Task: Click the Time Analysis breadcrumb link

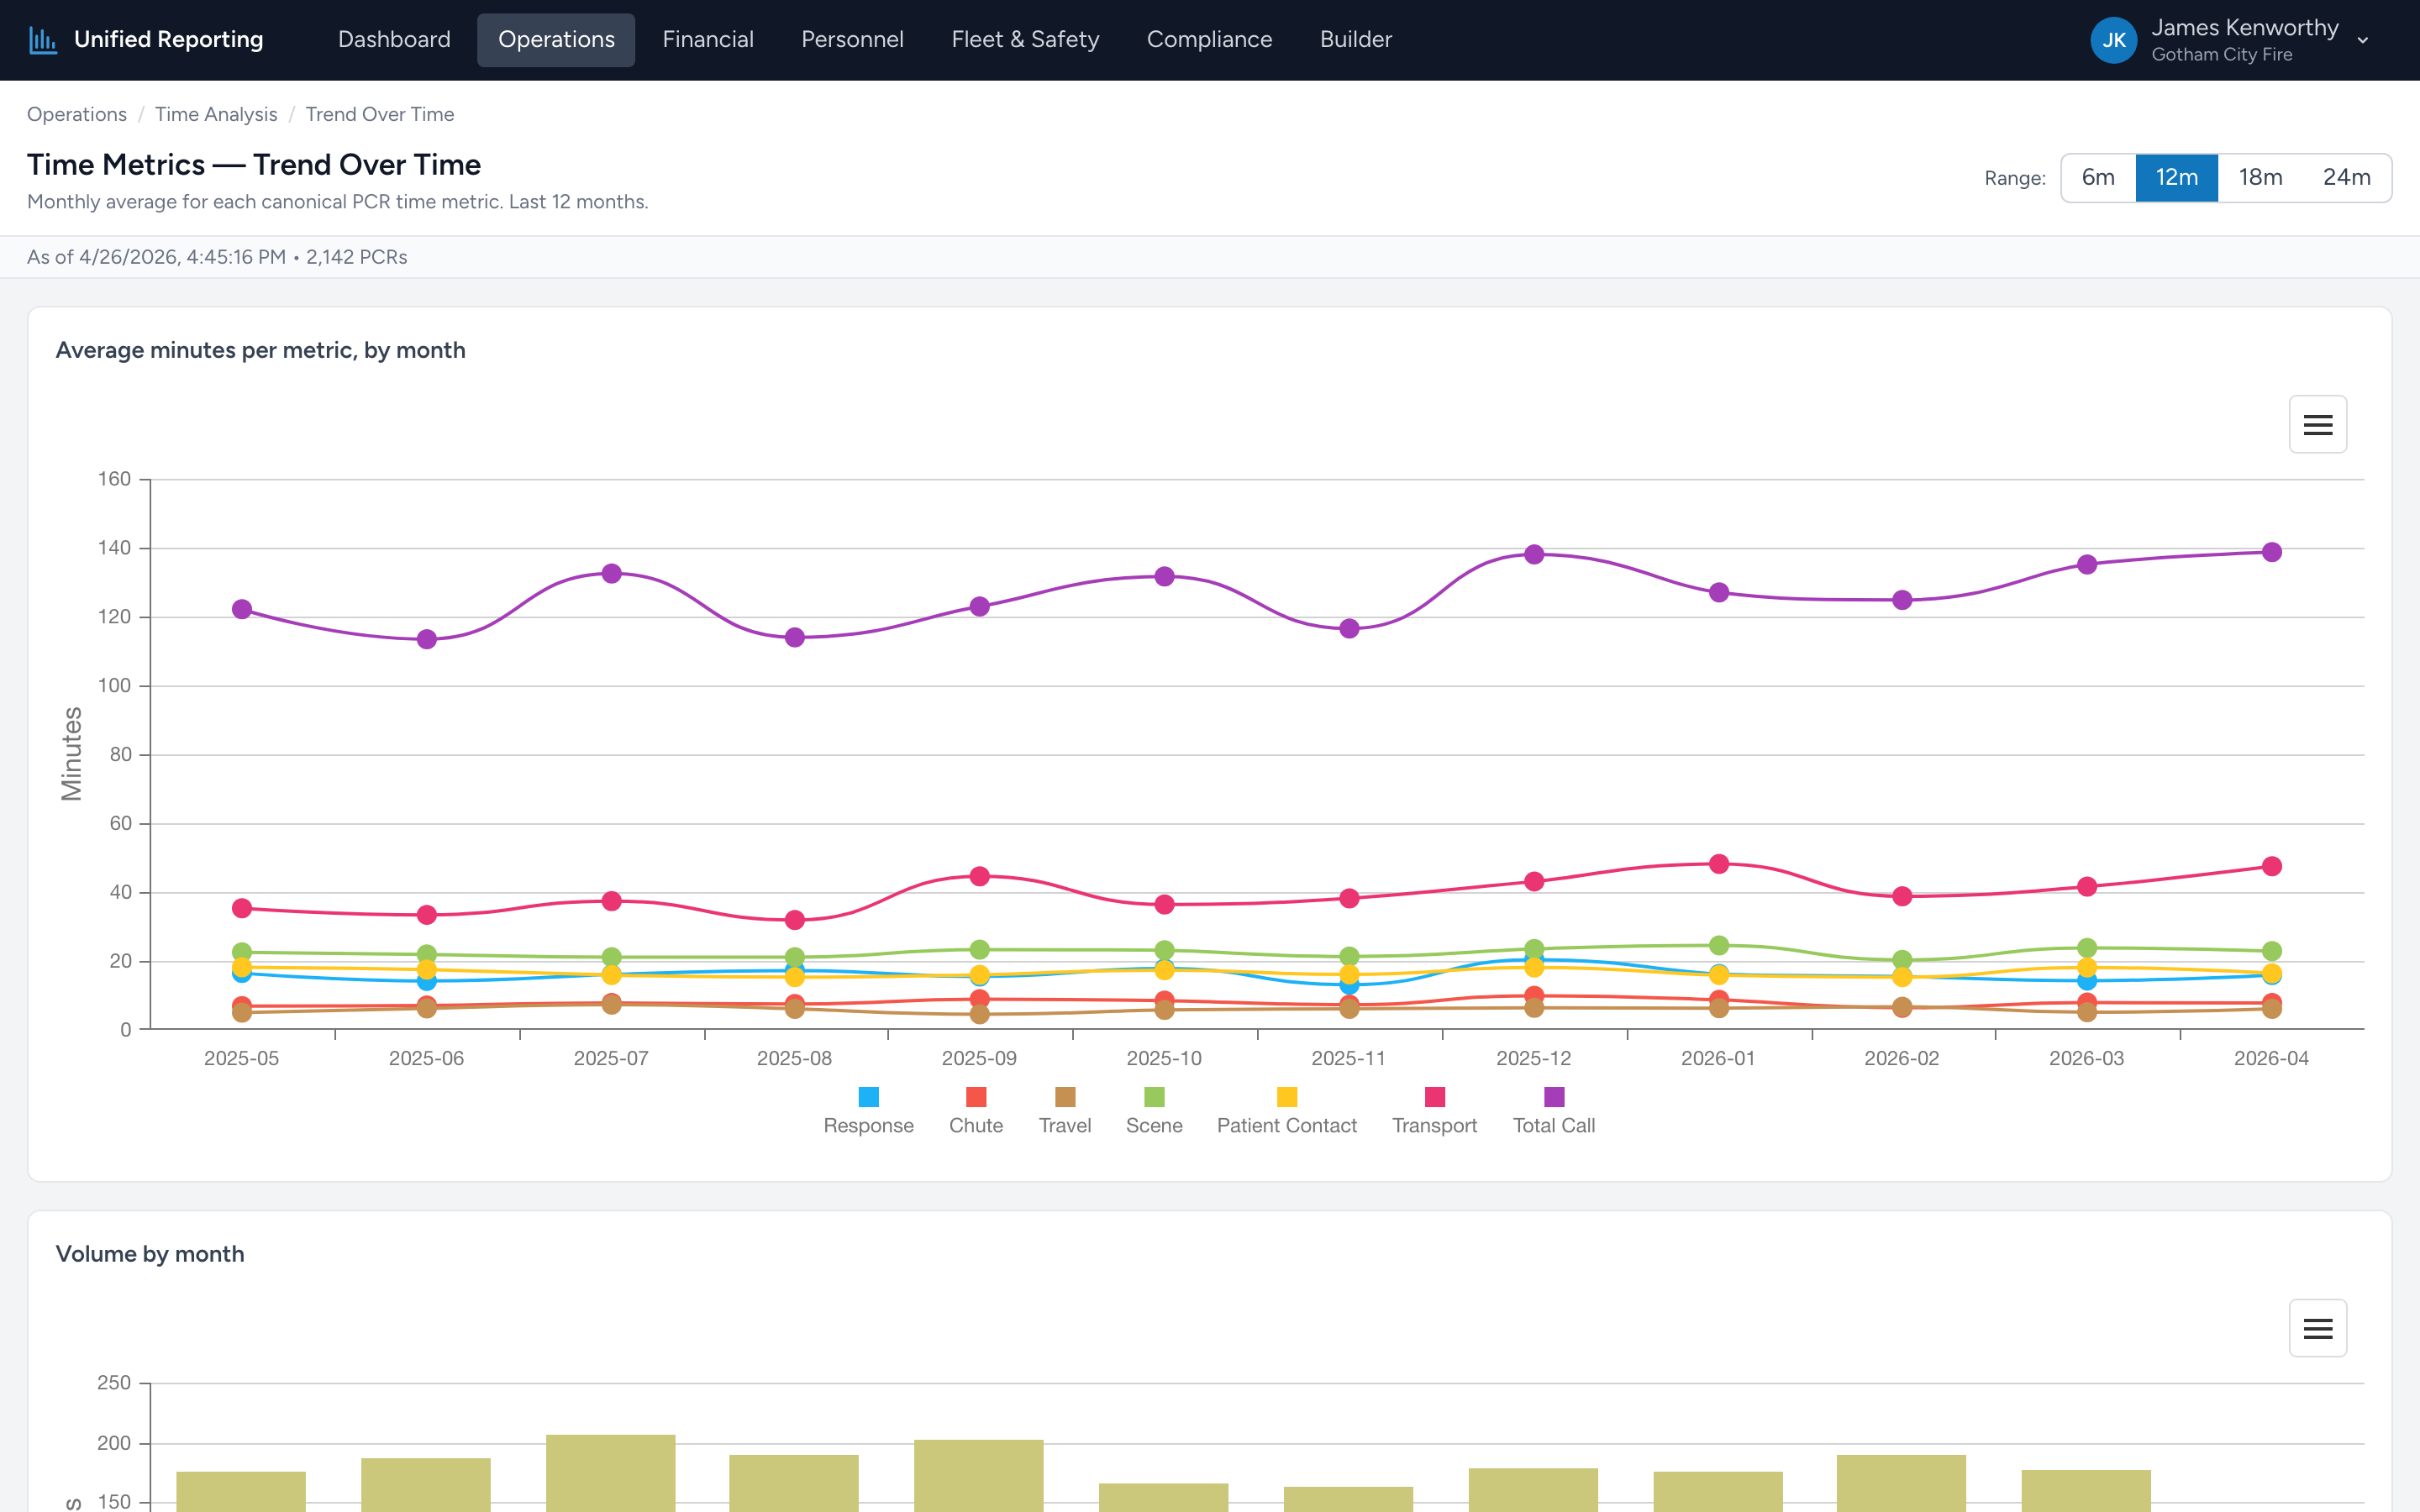Action: pyautogui.click(x=216, y=114)
